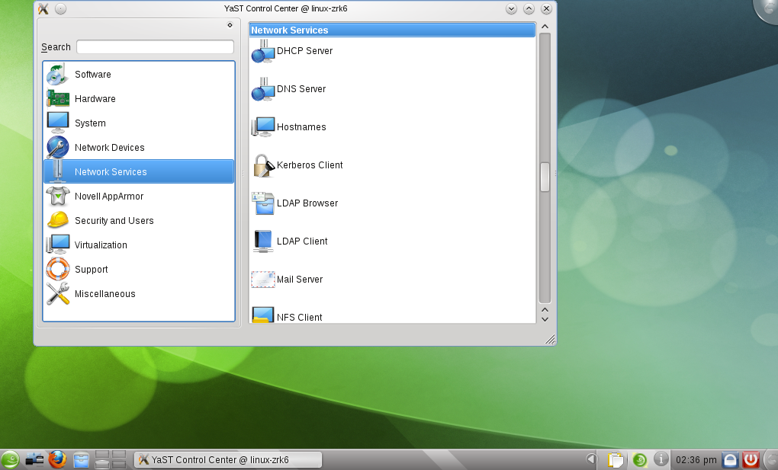
Task: Select the Security and Users helmet icon
Action: tap(57, 220)
